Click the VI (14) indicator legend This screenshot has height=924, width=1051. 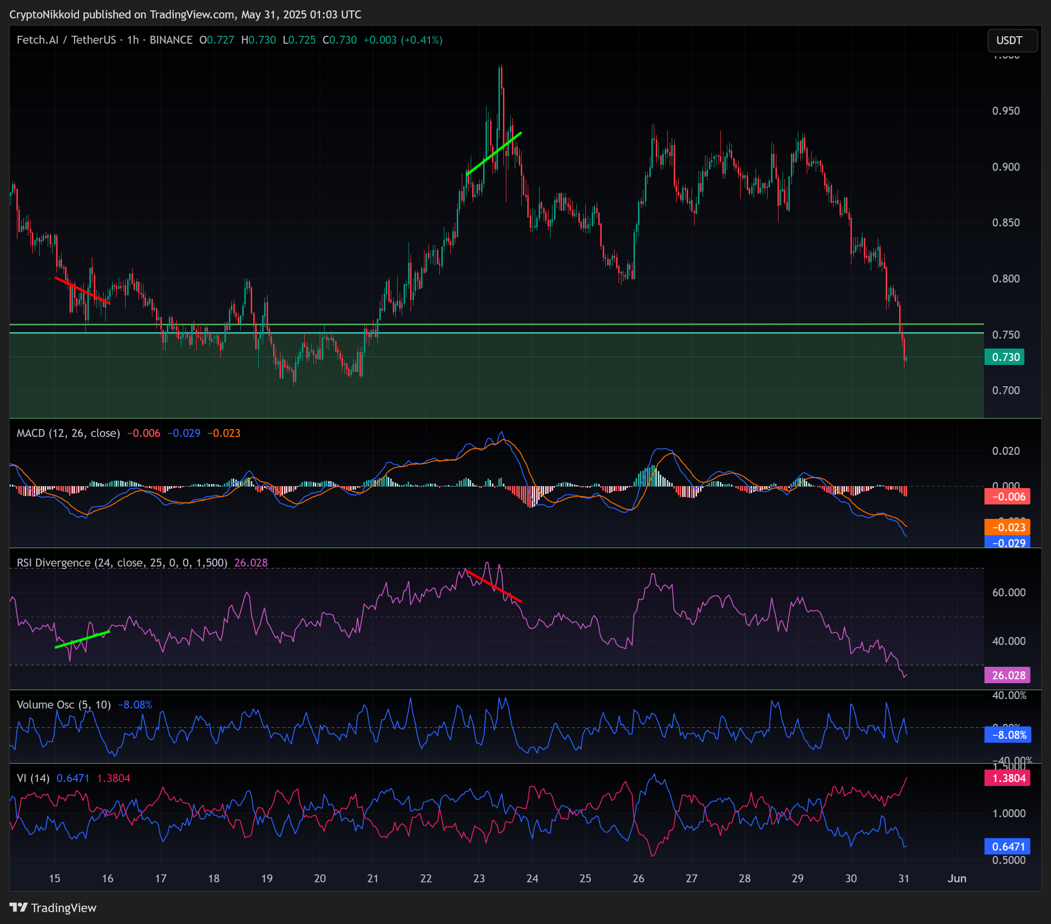(x=33, y=778)
